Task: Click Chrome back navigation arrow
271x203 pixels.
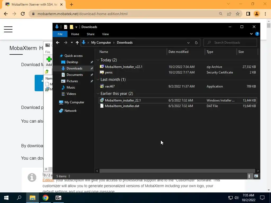Action: pyautogui.click(x=6, y=14)
